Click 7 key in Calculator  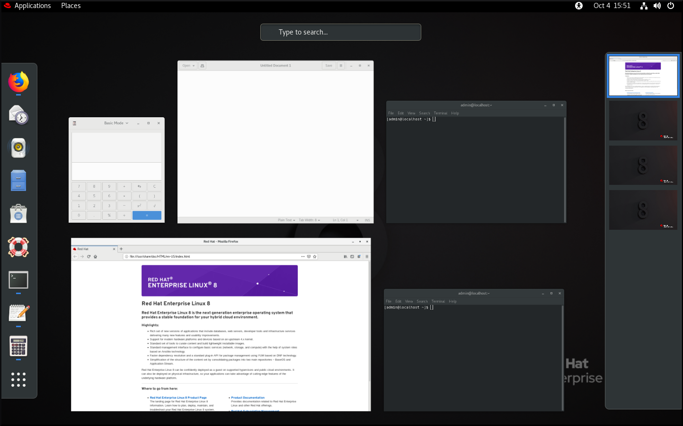pyautogui.click(x=79, y=186)
